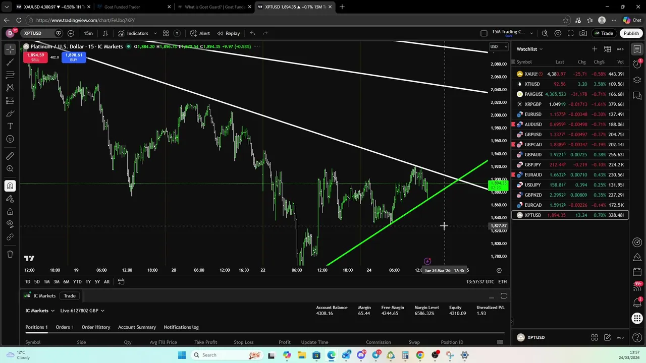The image size is (646, 363).
Task: Open watchlist advanced view table icon
Action: tap(608, 49)
